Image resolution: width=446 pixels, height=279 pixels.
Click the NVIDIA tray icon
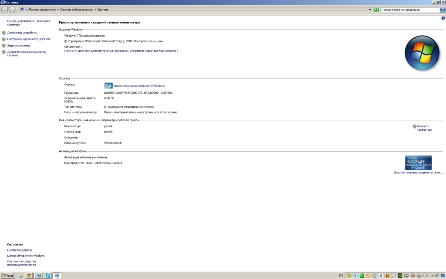[x=400, y=276]
